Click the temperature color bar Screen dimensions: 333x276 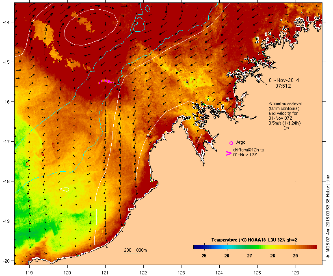[255, 247]
